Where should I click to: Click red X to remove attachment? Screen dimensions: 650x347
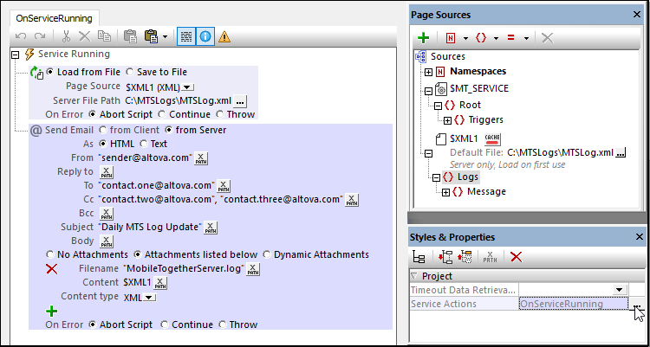[51, 269]
